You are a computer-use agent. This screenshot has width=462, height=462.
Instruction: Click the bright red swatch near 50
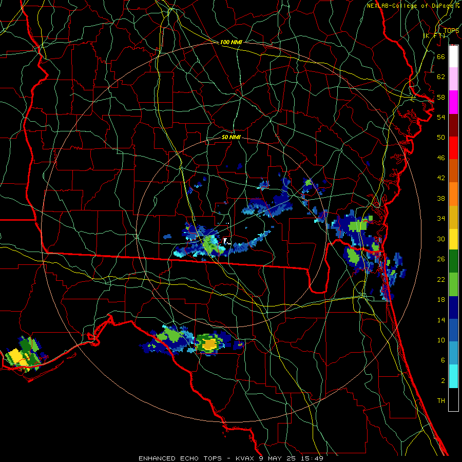point(453,148)
